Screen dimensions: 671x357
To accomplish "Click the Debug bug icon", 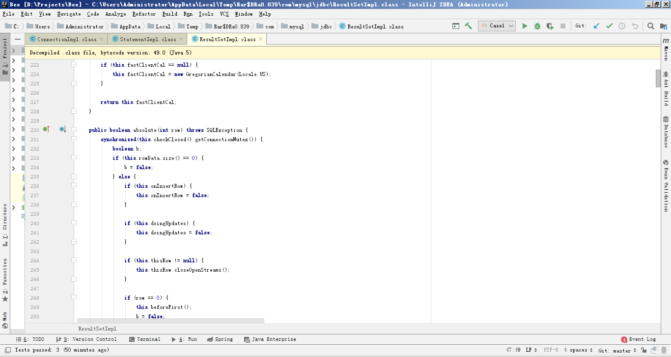I will (537, 26).
